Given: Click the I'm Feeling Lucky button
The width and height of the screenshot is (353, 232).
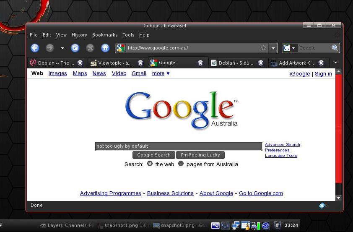Looking at the screenshot, I should coord(200,155).
